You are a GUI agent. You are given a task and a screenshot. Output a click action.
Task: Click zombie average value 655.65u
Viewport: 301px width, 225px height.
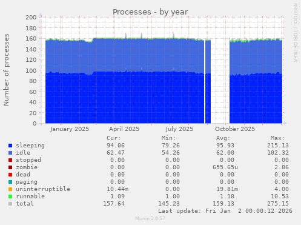pos(225,167)
